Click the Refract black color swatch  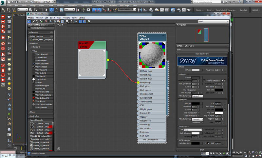point(196,104)
